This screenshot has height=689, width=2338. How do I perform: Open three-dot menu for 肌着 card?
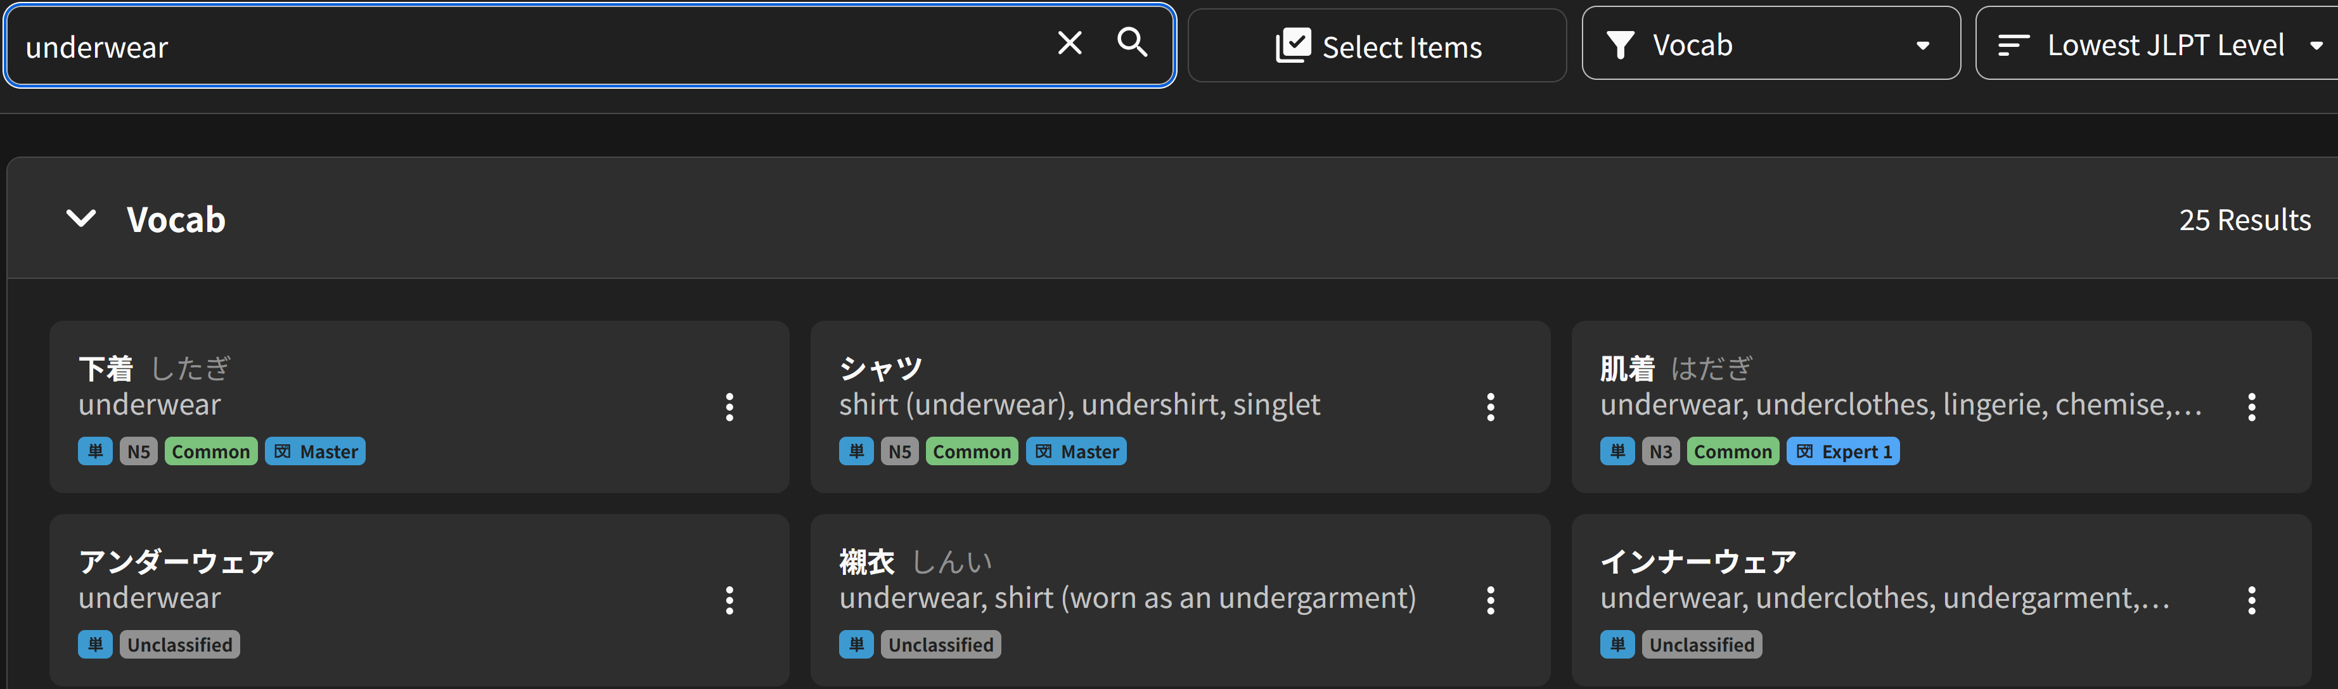click(2251, 407)
